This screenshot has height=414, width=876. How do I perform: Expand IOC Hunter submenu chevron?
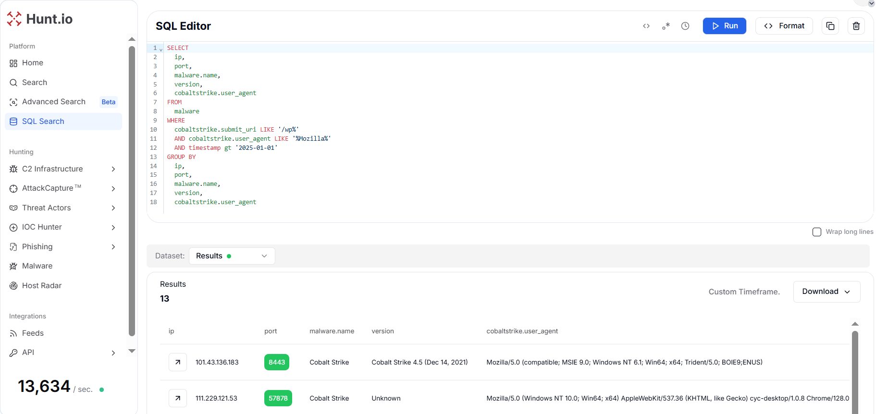[113, 228]
